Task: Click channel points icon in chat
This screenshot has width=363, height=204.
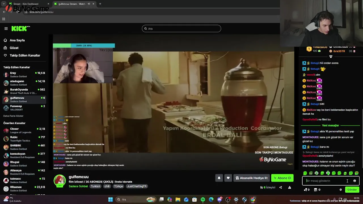Action: 305,190
